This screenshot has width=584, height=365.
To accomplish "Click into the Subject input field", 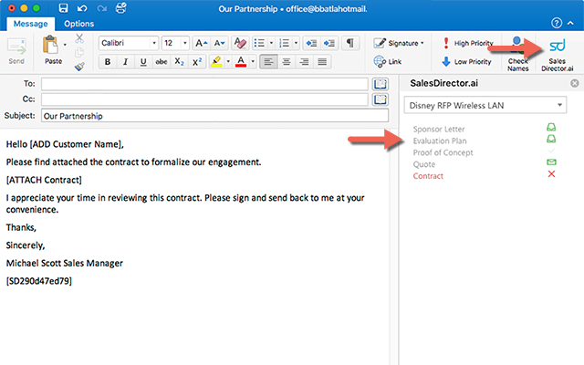I will (x=215, y=116).
